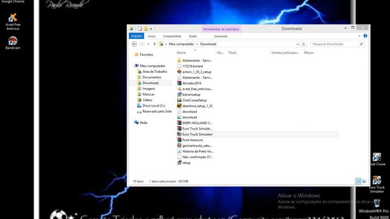Select Downloads in the navigation pane
Viewport: 390px width, 219px height.
151,83
